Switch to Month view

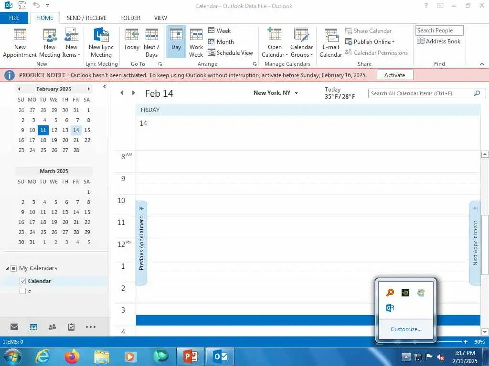(x=221, y=42)
